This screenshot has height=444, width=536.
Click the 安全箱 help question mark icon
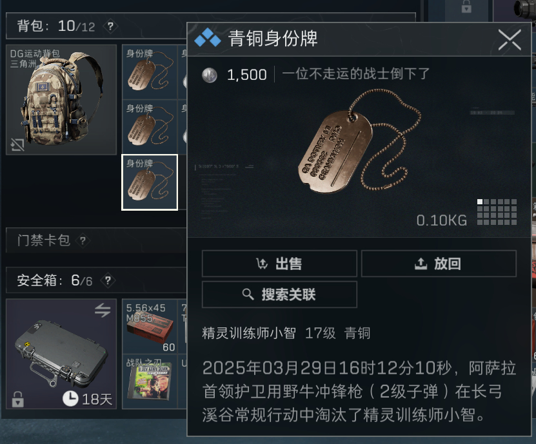(x=108, y=281)
